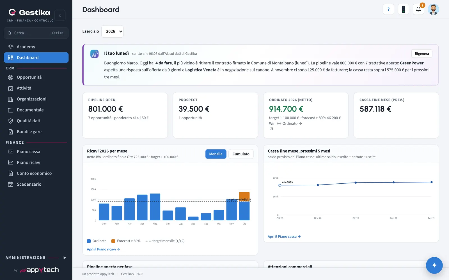Image resolution: width=449 pixels, height=280 pixels.
Task: Open Piano ricavi in the sidebar
Action: [x=36, y=162]
